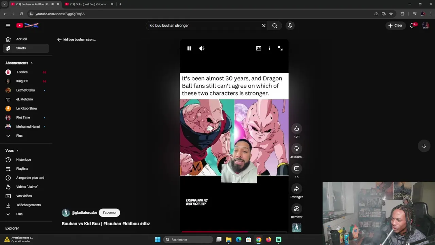Open the YouTube hamburger guide menu
435x245 pixels.
8,26
